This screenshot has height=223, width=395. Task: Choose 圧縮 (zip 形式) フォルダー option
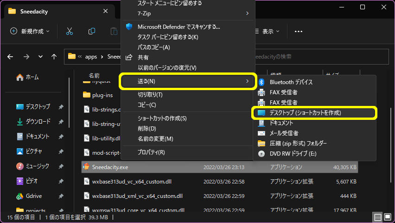[x=298, y=143]
